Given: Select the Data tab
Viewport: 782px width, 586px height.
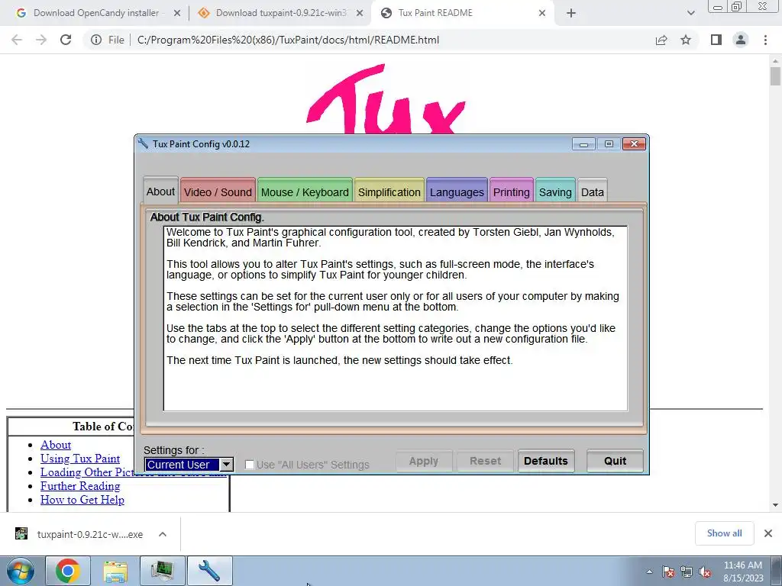Looking at the screenshot, I should [592, 192].
